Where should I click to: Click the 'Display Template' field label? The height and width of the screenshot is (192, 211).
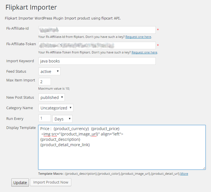21,128
